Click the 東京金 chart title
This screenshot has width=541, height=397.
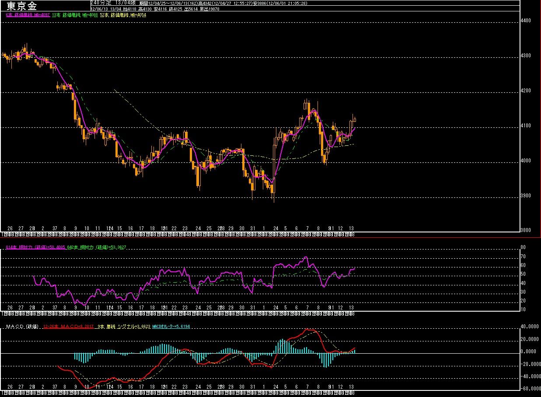[21, 6]
